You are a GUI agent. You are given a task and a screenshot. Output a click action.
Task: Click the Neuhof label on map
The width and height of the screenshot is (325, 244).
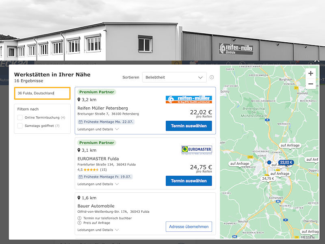point(243,221)
